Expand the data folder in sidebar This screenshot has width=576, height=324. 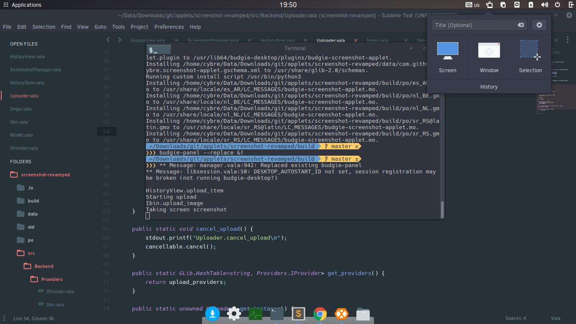[x=21, y=214]
